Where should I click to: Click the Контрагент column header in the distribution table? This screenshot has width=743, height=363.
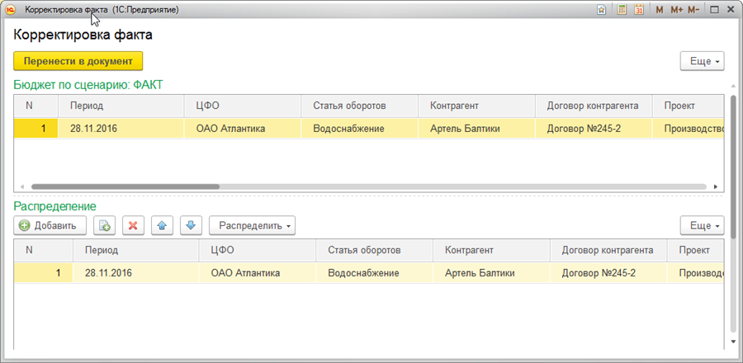click(x=468, y=250)
